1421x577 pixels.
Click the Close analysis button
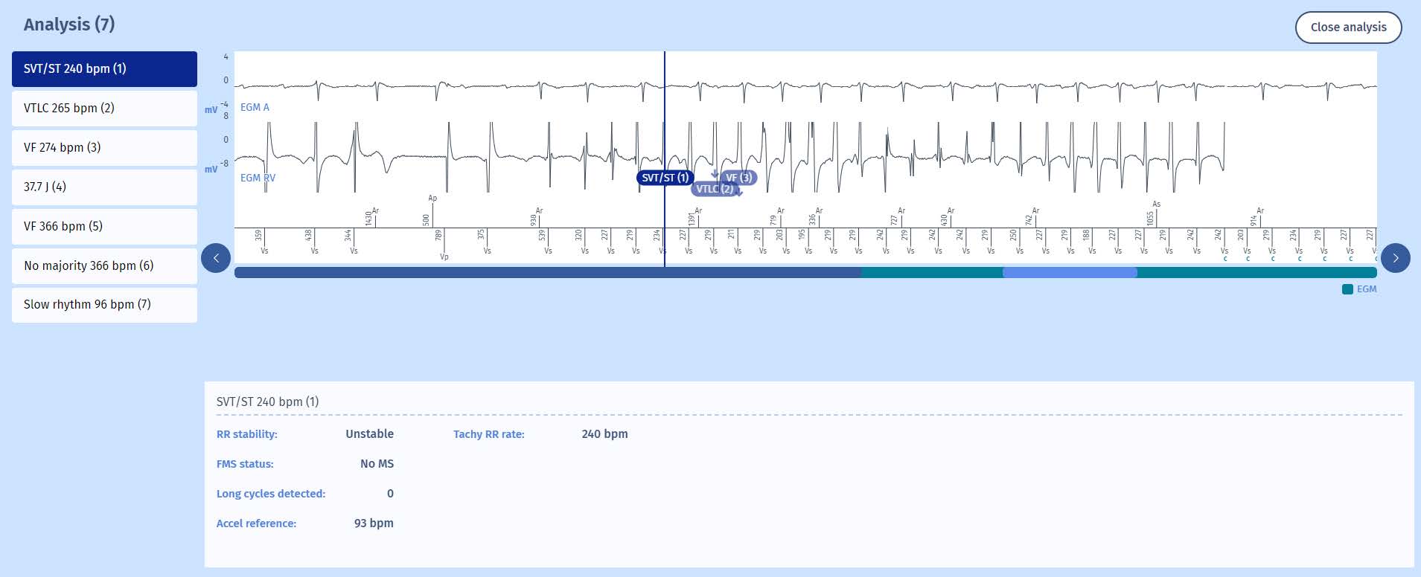1348,28
